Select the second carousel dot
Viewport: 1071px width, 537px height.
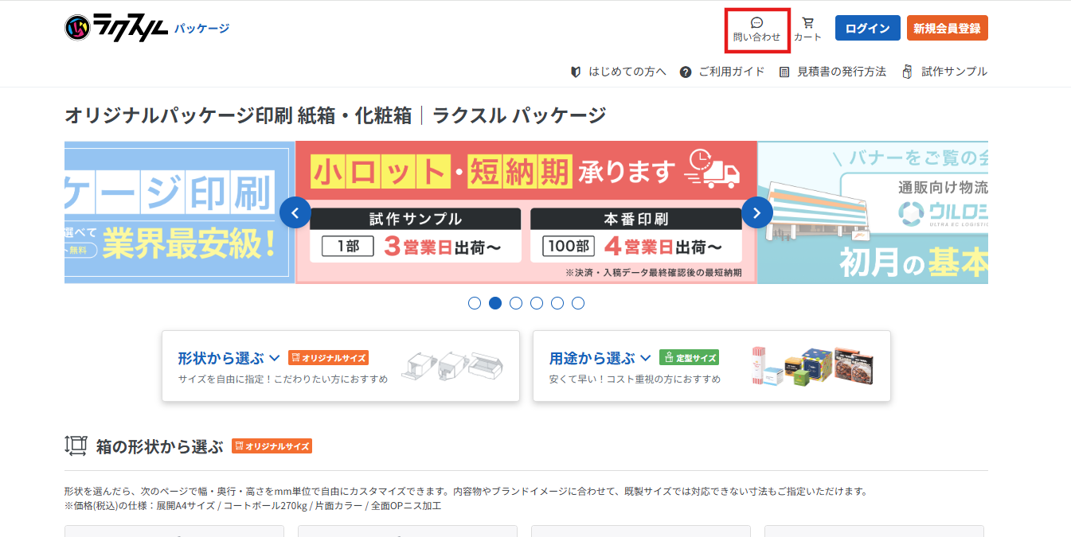(x=495, y=303)
